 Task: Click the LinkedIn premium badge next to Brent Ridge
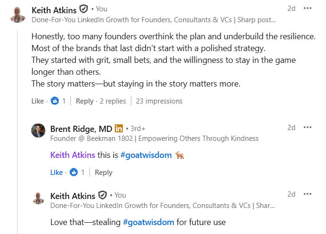(x=119, y=129)
